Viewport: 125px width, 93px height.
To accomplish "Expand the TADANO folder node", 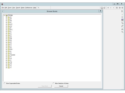I will click(x=6, y=55).
